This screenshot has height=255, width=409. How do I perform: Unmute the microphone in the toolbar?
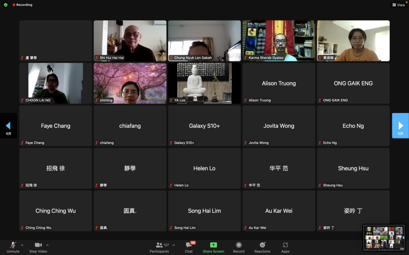(13, 245)
